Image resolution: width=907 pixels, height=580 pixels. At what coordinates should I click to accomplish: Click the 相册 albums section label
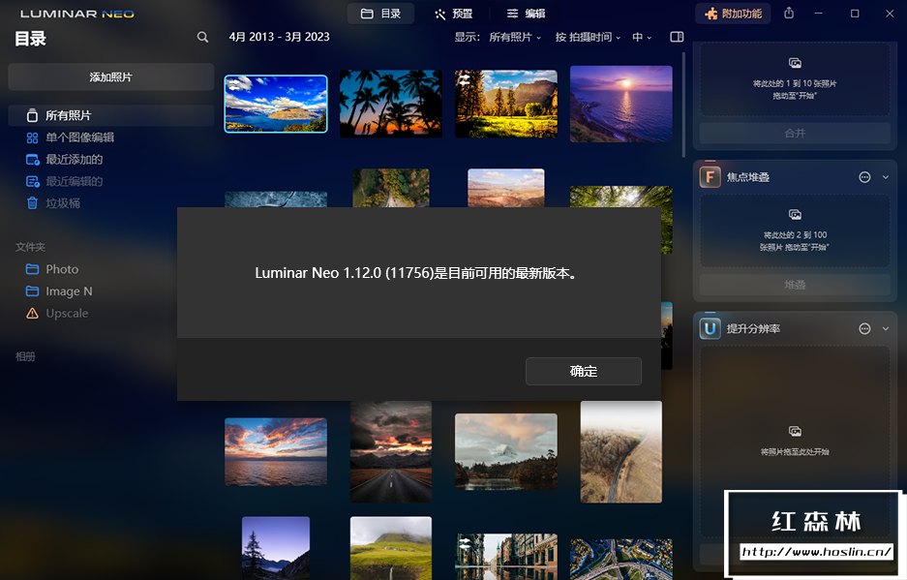click(25, 356)
